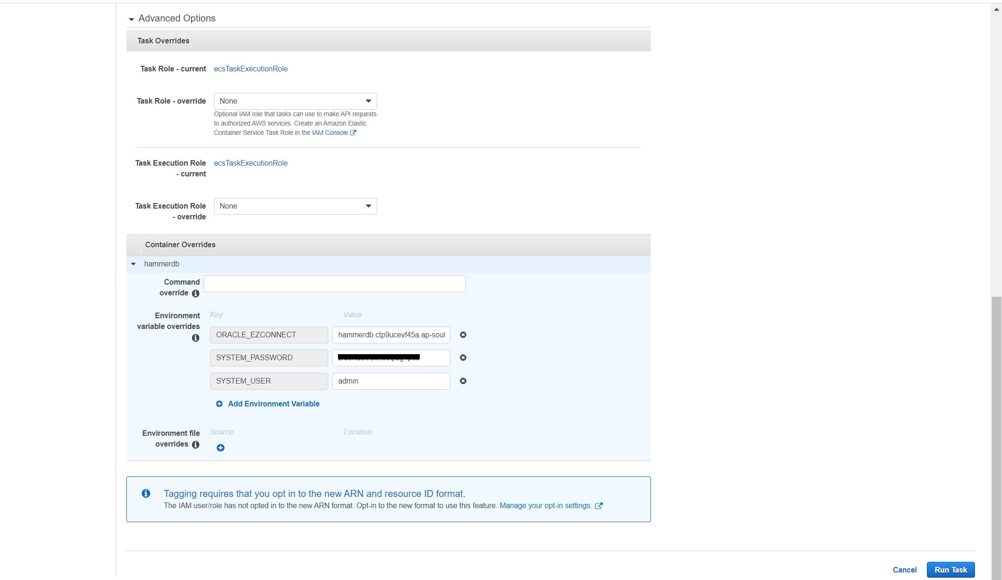This screenshot has width=1002, height=580.
Task: Click the SYSTEM_USER value field
Action: 391,381
